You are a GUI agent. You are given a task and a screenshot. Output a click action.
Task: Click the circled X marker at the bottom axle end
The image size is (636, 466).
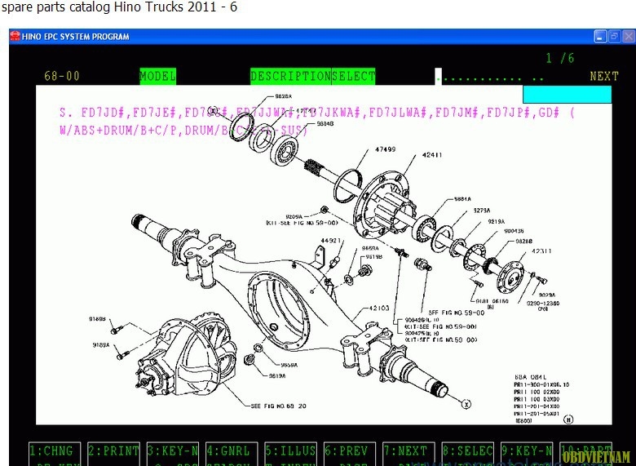pos(466,404)
